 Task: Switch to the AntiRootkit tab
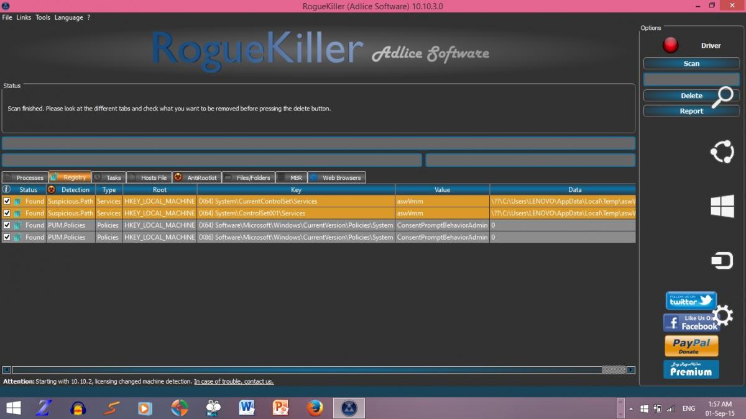pos(196,178)
